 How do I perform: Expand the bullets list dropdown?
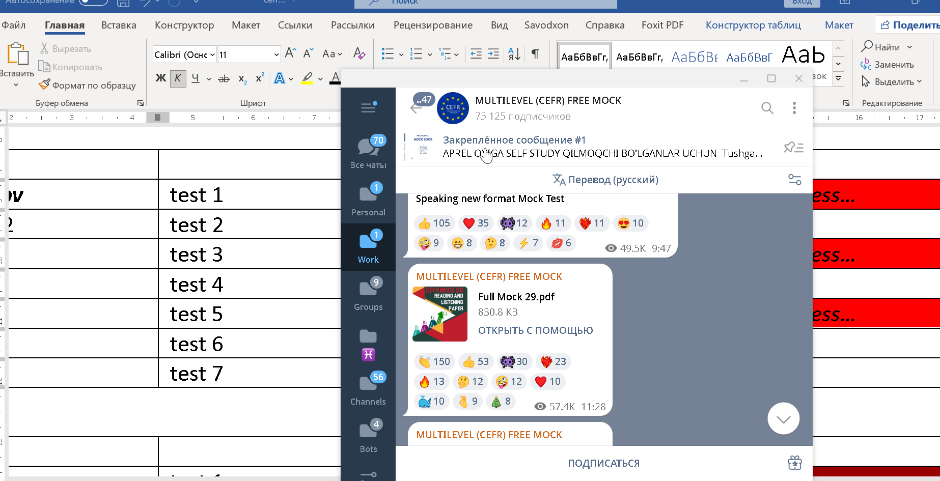401,54
